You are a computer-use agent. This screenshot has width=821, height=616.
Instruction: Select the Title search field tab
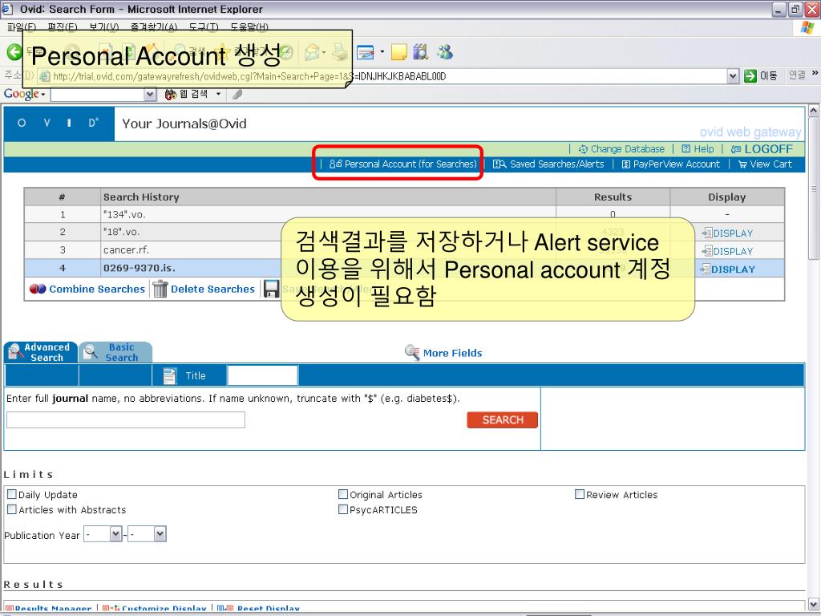click(x=189, y=375)
